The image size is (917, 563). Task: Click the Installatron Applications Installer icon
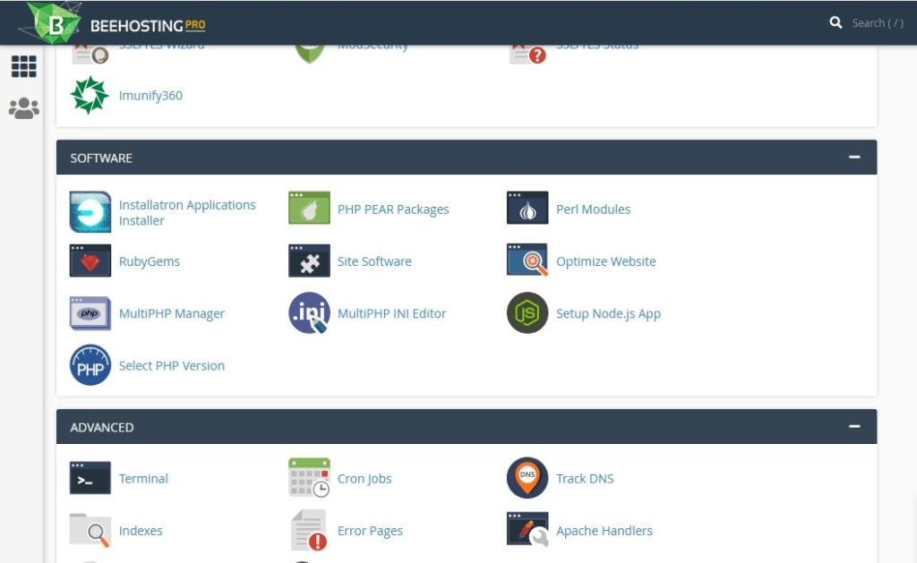(x=90, y=211)
